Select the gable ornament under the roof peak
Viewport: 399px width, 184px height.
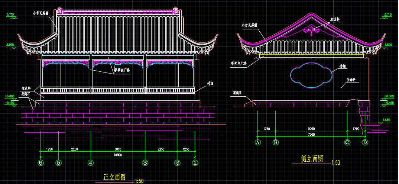tap(311, 30)
